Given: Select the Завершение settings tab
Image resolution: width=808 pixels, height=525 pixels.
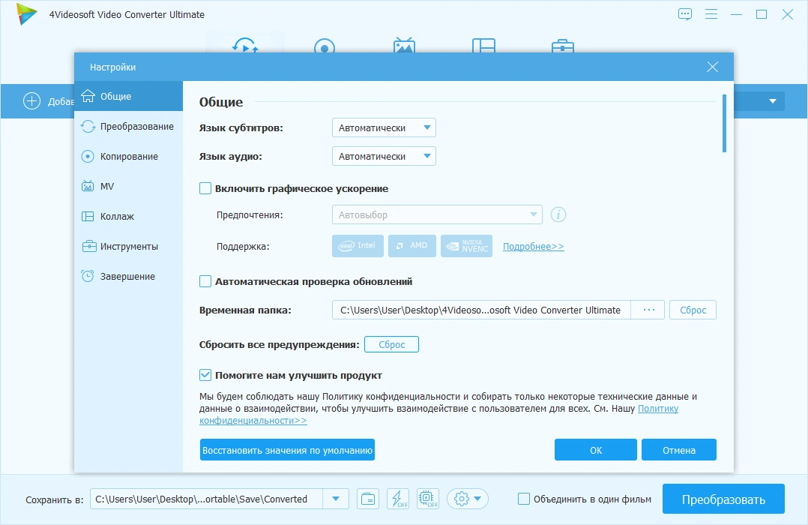Looking at the screenshot, I should tap(128, 277).
